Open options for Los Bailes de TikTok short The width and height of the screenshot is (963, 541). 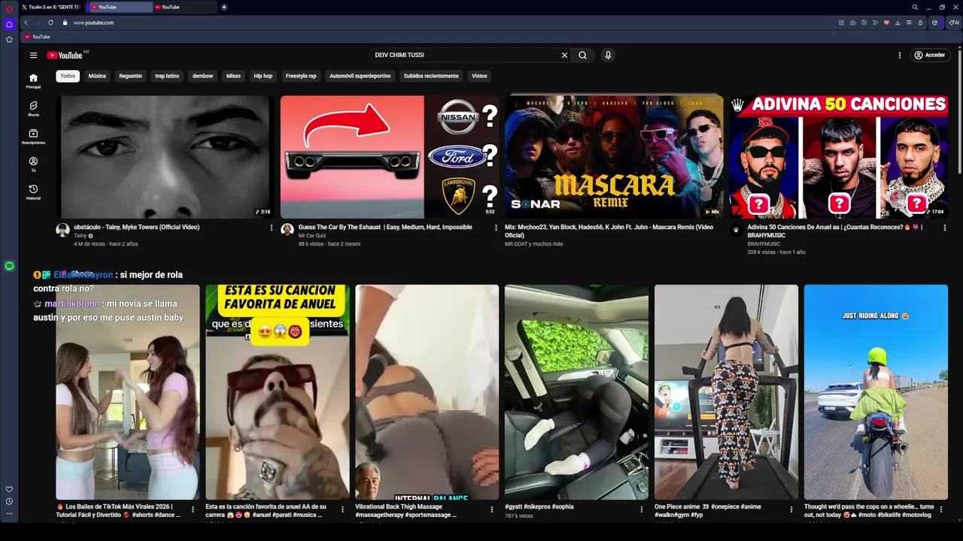pos(193,509)
